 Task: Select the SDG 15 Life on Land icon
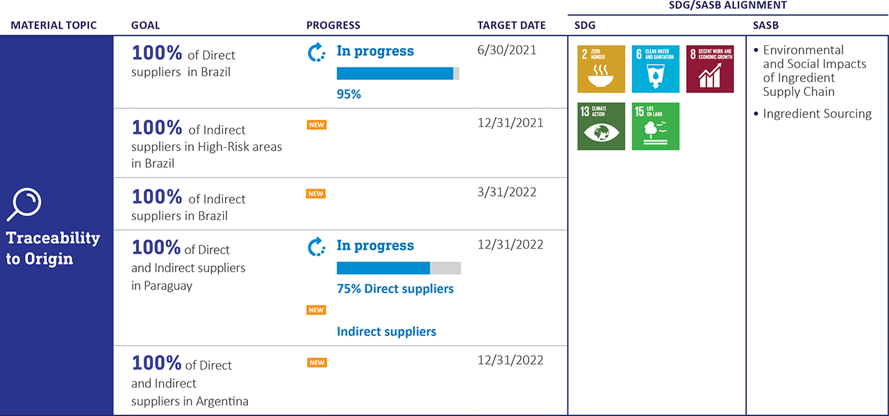click(655, 126)
